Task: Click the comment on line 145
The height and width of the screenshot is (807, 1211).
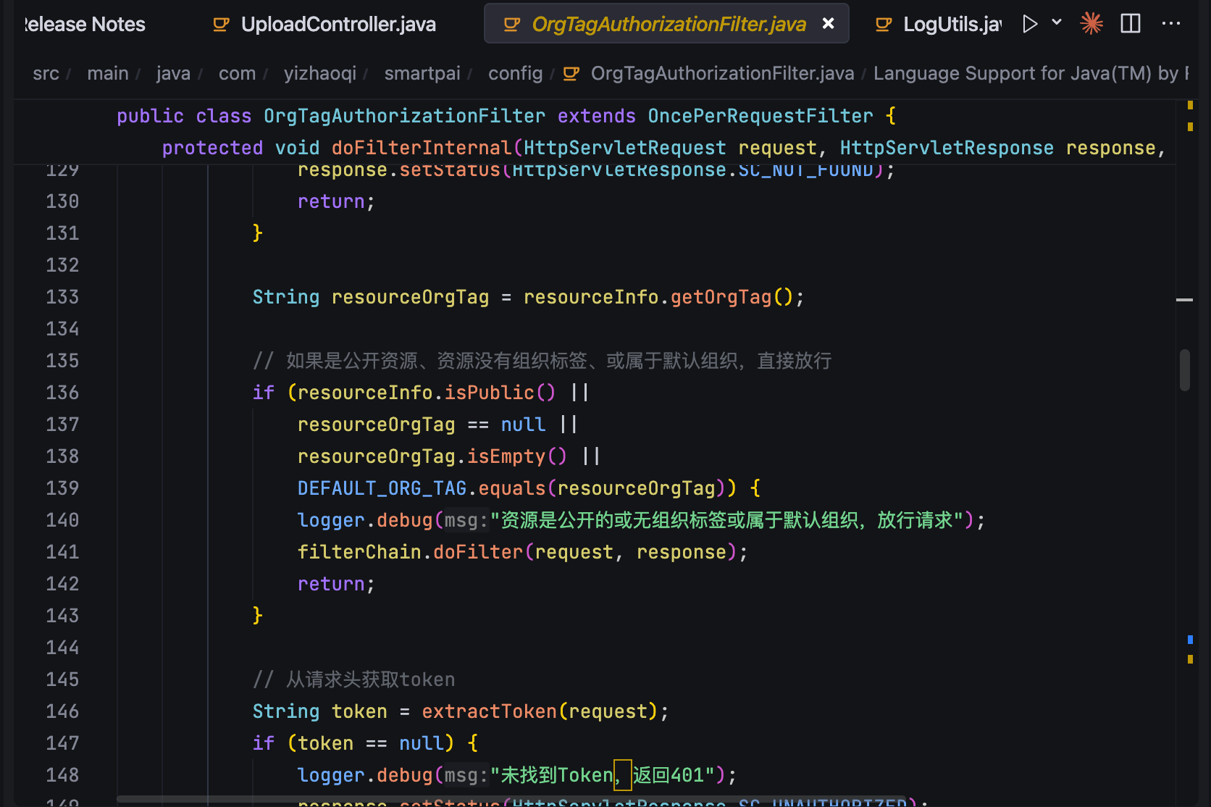Action: point(353,680)
